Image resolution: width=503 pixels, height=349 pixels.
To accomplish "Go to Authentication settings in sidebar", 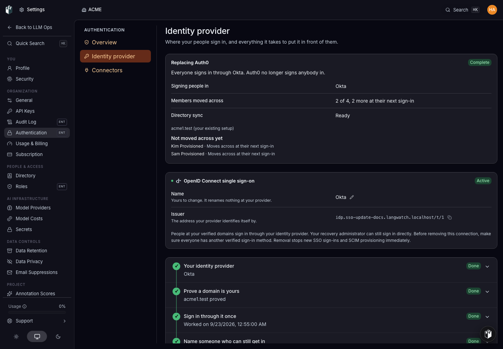I will pyautogui.click(x=37, y=133).
